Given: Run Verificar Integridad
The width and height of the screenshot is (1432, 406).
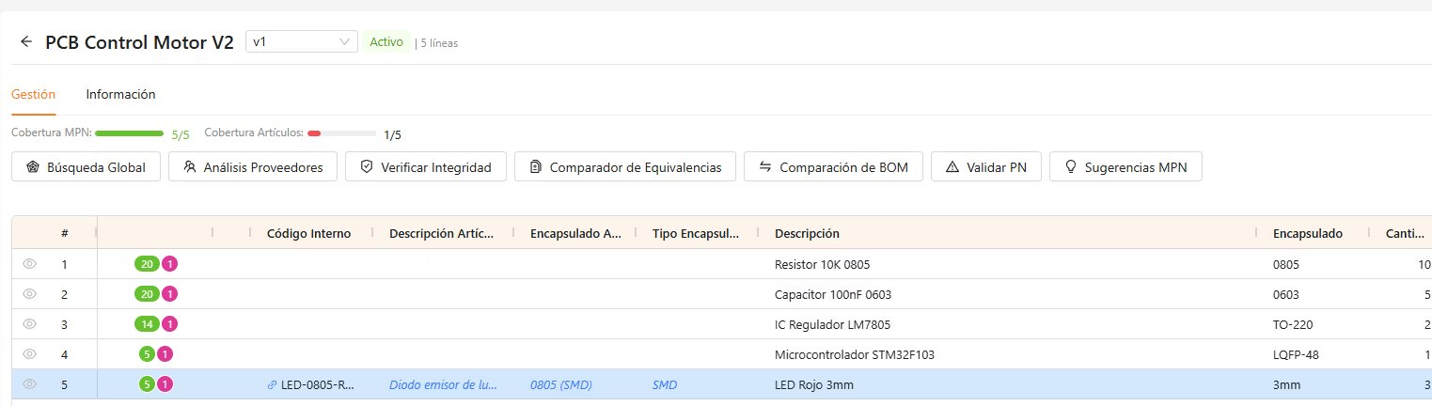Looking at the screenshot, I should click(426, 167).
